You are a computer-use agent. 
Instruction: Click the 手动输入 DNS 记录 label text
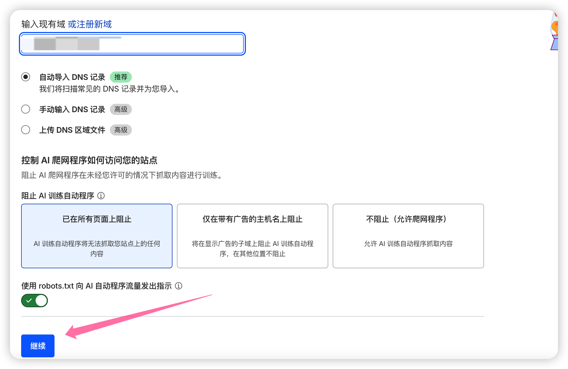point(72,109)
